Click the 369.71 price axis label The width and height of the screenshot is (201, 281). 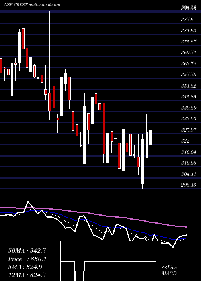pos(189,53)
